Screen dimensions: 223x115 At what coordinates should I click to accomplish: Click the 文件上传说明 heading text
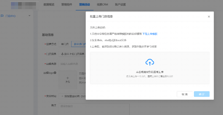(98, 27)
